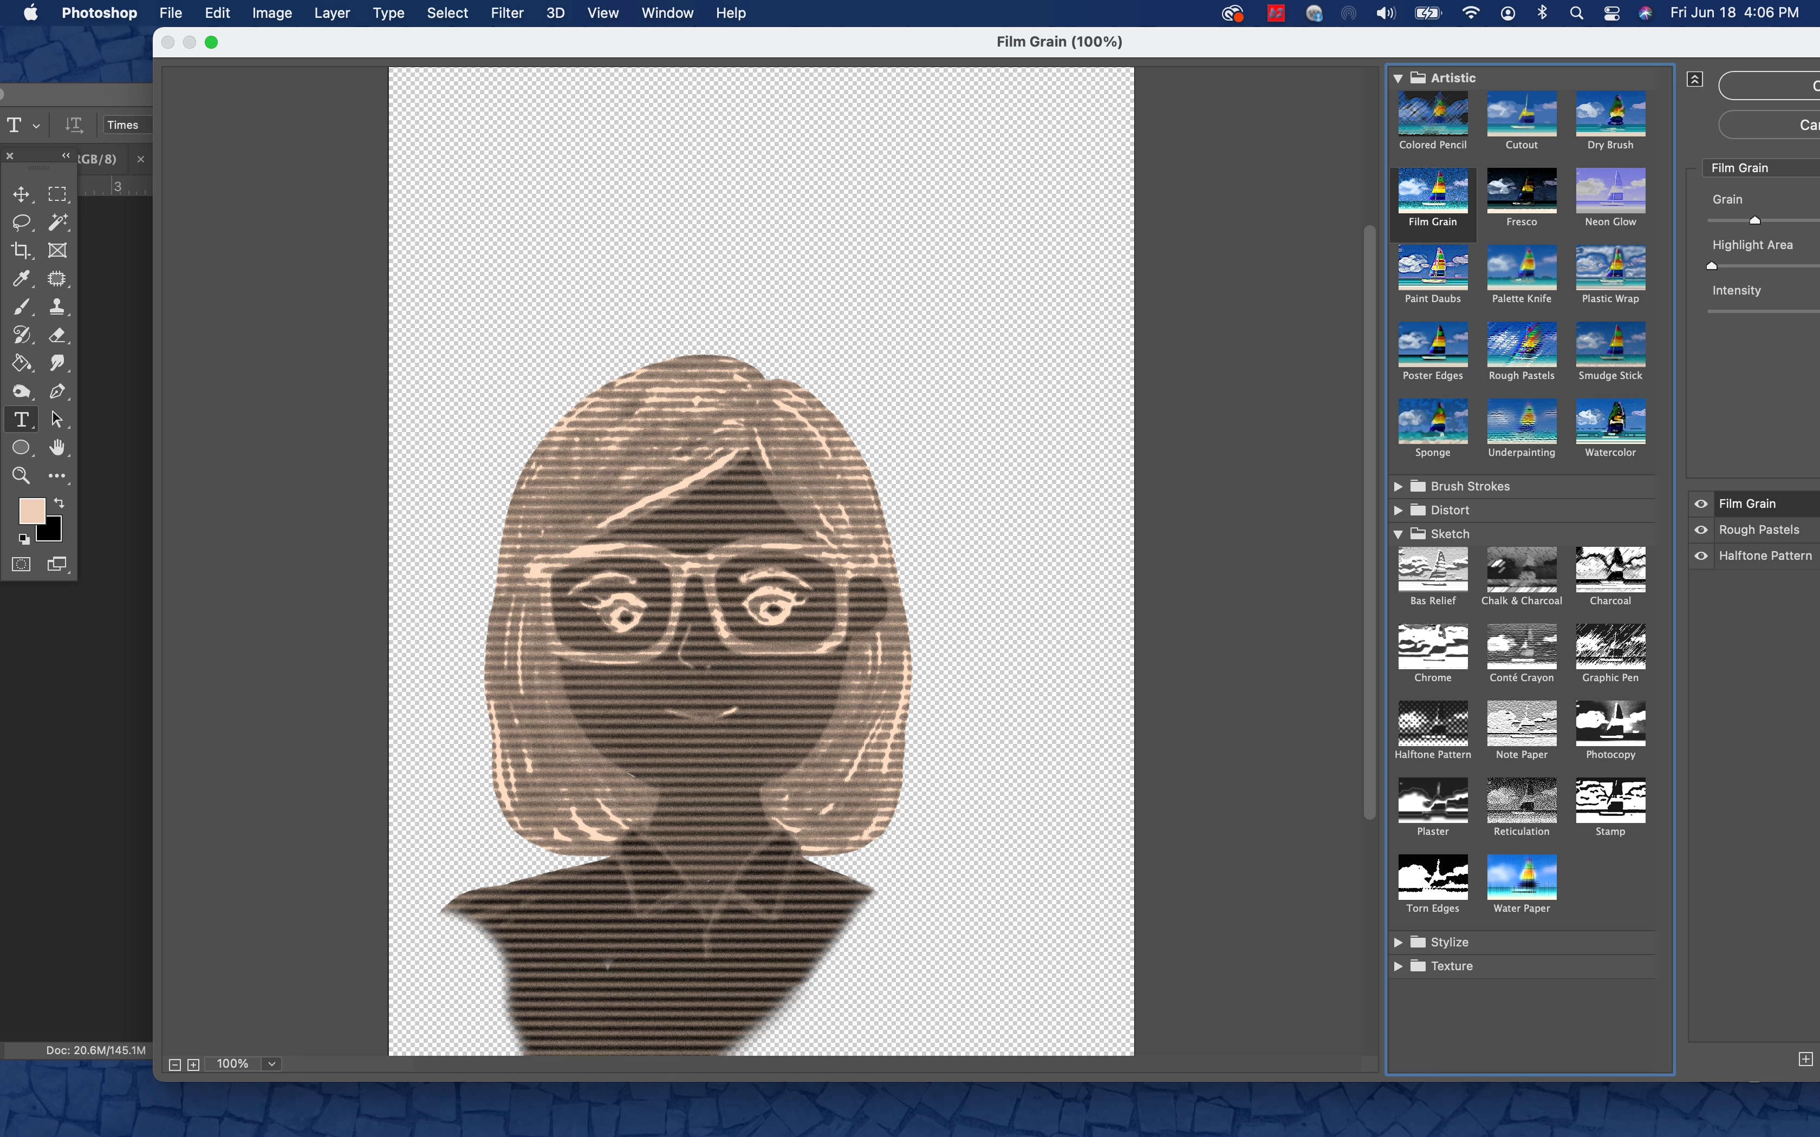The width and height of the screenshot is (1820, 1137).
Task: Open the Filter menu
Action: (507, 13)
